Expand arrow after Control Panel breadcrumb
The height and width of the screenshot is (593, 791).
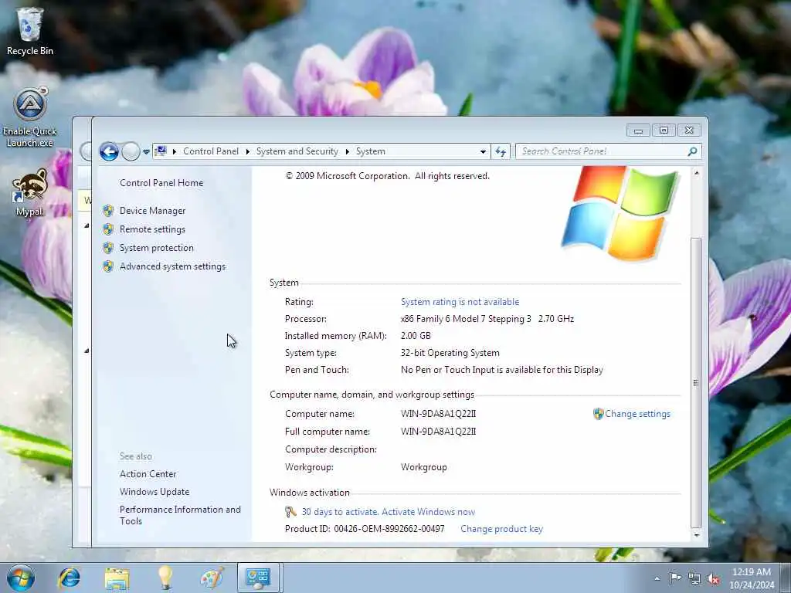coord(248,152)
